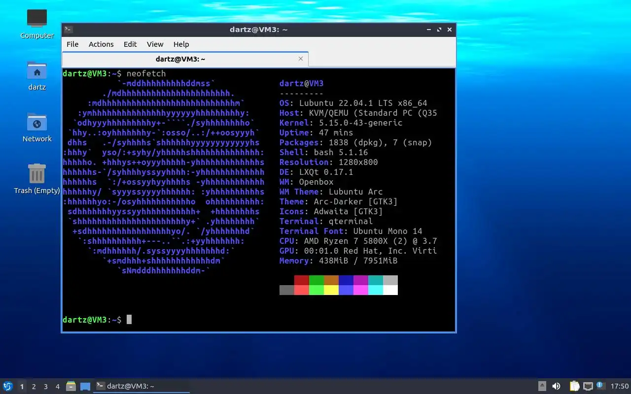
Task: Click the 'WM Theme: Lubuntu Arc' line
Action: tap(331, 192)
